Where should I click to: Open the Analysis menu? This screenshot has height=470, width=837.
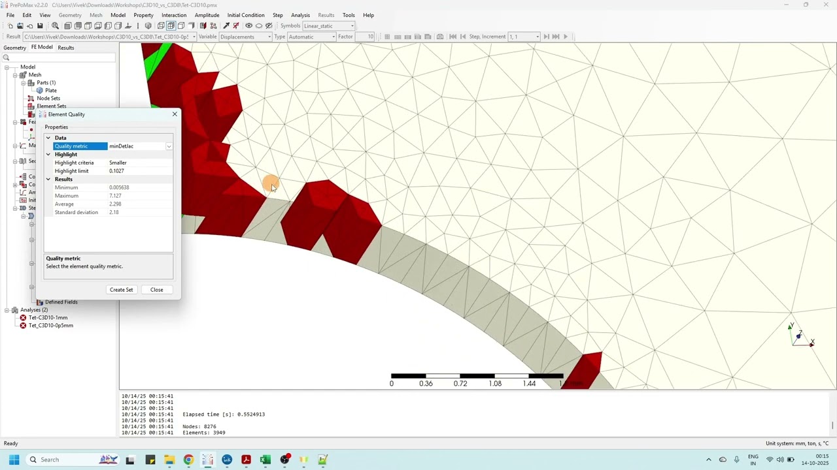tap(301, 15)
